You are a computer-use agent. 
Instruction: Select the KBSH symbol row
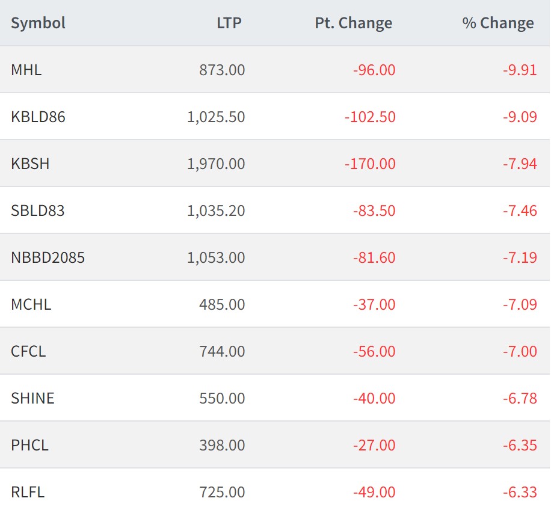point(30,164)
